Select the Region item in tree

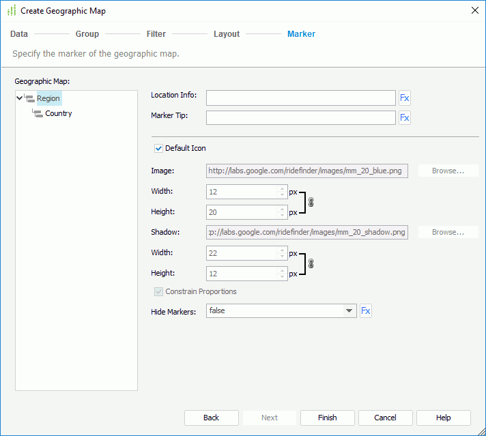[x=48, y=98]
